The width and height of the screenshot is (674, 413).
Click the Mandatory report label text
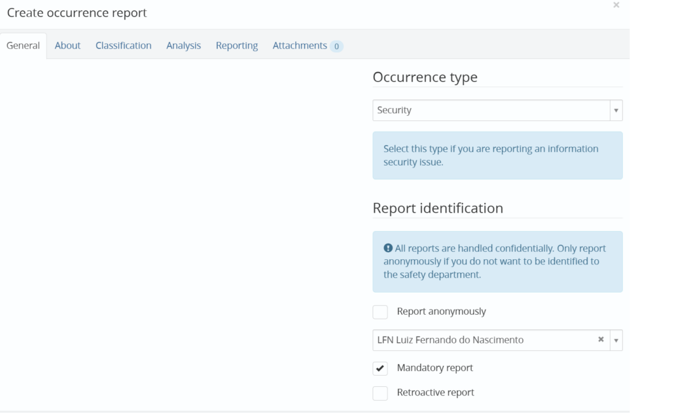coord(435,368)
